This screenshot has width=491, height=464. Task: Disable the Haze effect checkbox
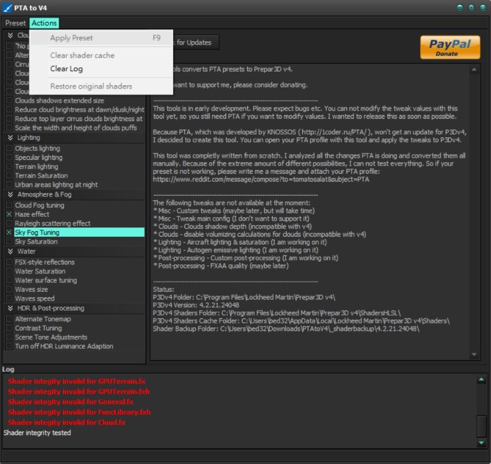[9, 214]
